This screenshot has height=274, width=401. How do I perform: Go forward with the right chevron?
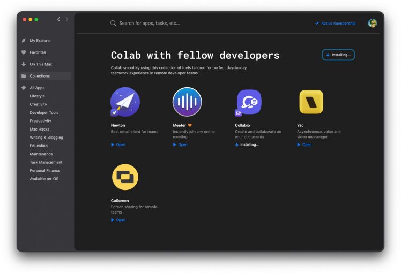pyautogui.click(x=67, y=19)
